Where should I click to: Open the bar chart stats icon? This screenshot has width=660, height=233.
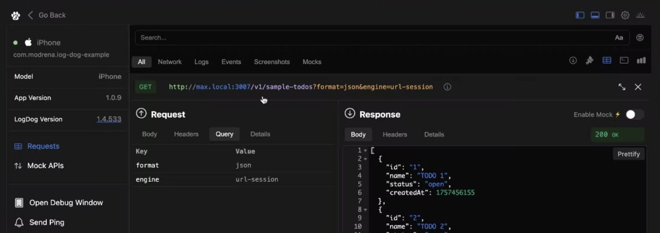click(x=641, y=60)
